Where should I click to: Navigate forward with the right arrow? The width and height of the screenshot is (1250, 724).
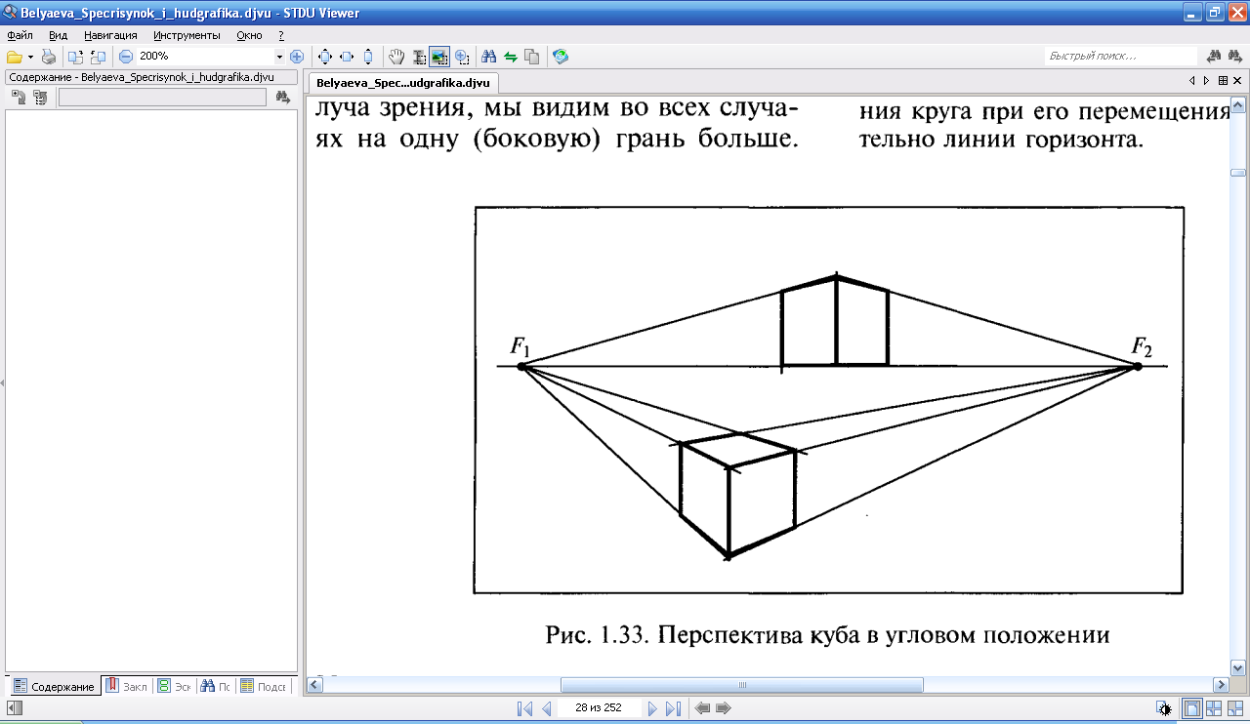pyautogui.click(x=724, y=708)
